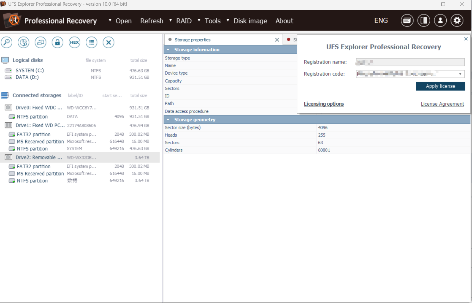Viewport: 472px width, 303px height.
Task: Open settings gear round header icon
Action: point(457,21)
